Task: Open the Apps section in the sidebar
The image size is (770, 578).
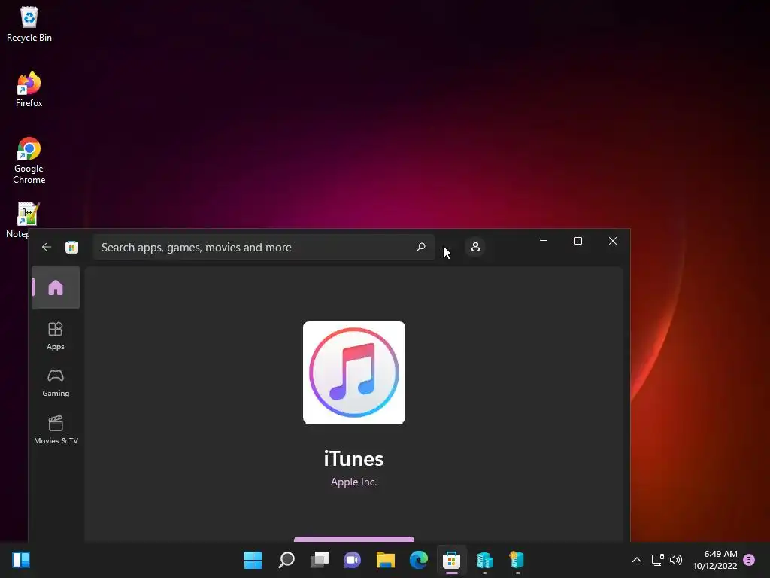Action: pyautogui.click(x=56, y=336)
